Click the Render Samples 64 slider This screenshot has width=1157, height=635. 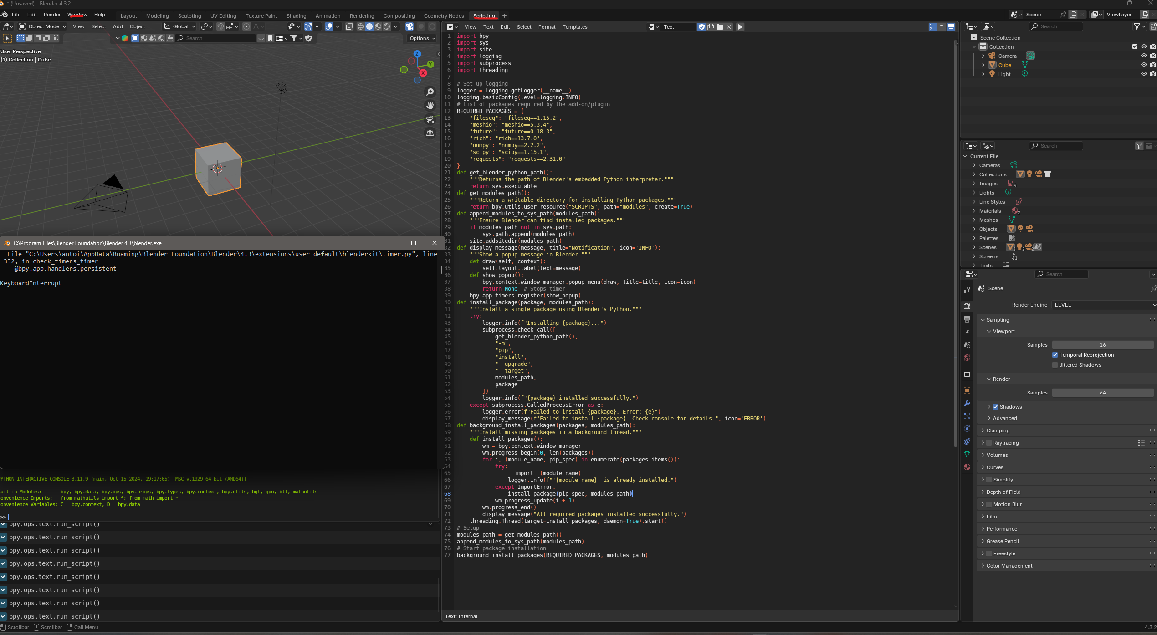pyautogui.click(x=1102, y=393)
